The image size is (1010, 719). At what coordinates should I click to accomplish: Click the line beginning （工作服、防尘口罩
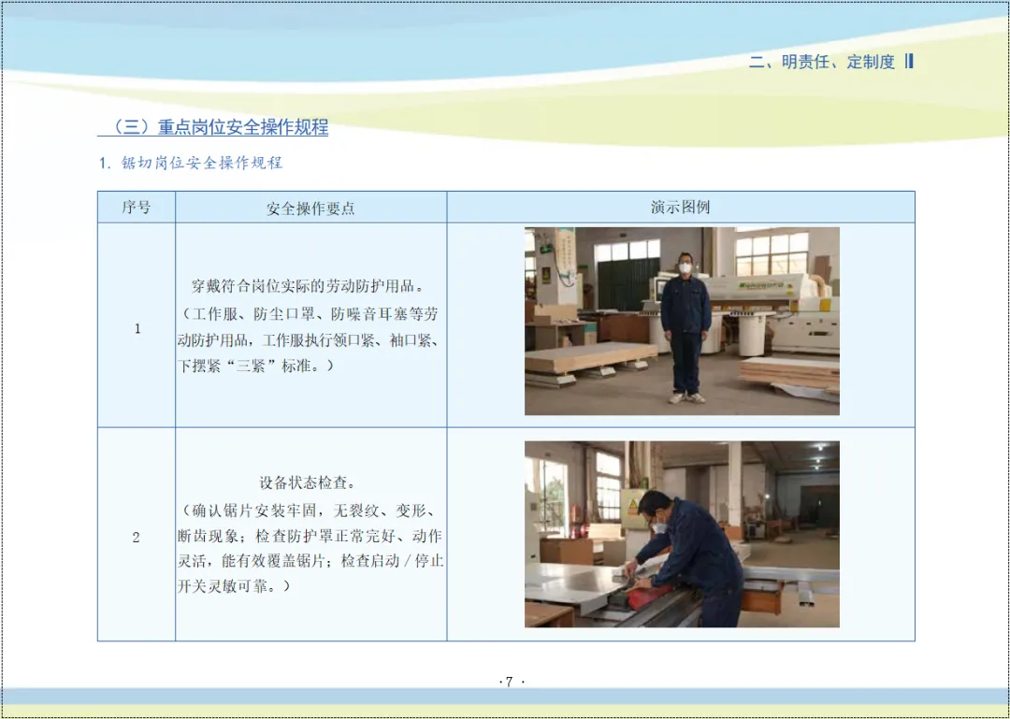[308, 314]
